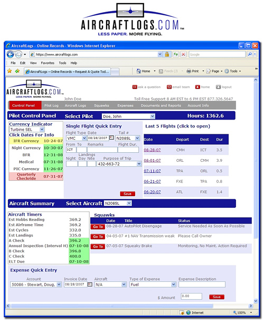Click the Add to Favorites star icon
This screenshot has width=264, height=322.
coord(17,71)
